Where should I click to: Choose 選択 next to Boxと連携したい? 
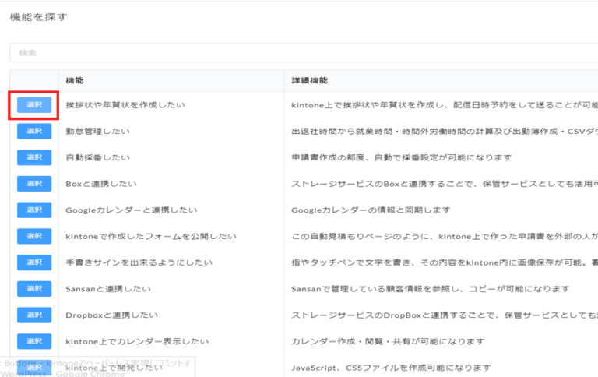pyautogui.click(x=34, y=184)
